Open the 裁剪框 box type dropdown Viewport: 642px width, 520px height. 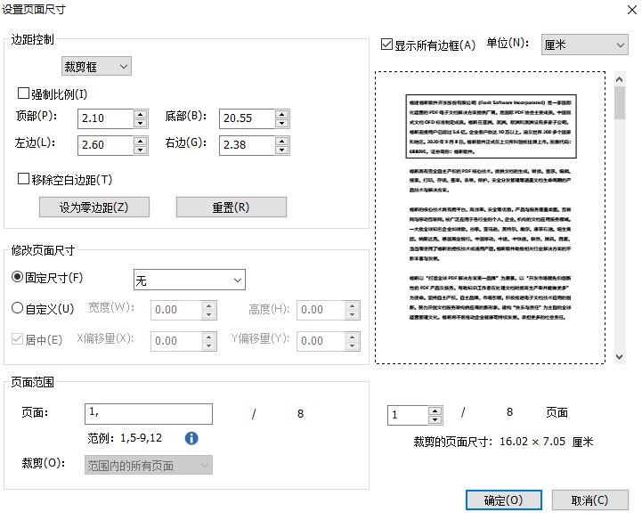coord(97,66)
